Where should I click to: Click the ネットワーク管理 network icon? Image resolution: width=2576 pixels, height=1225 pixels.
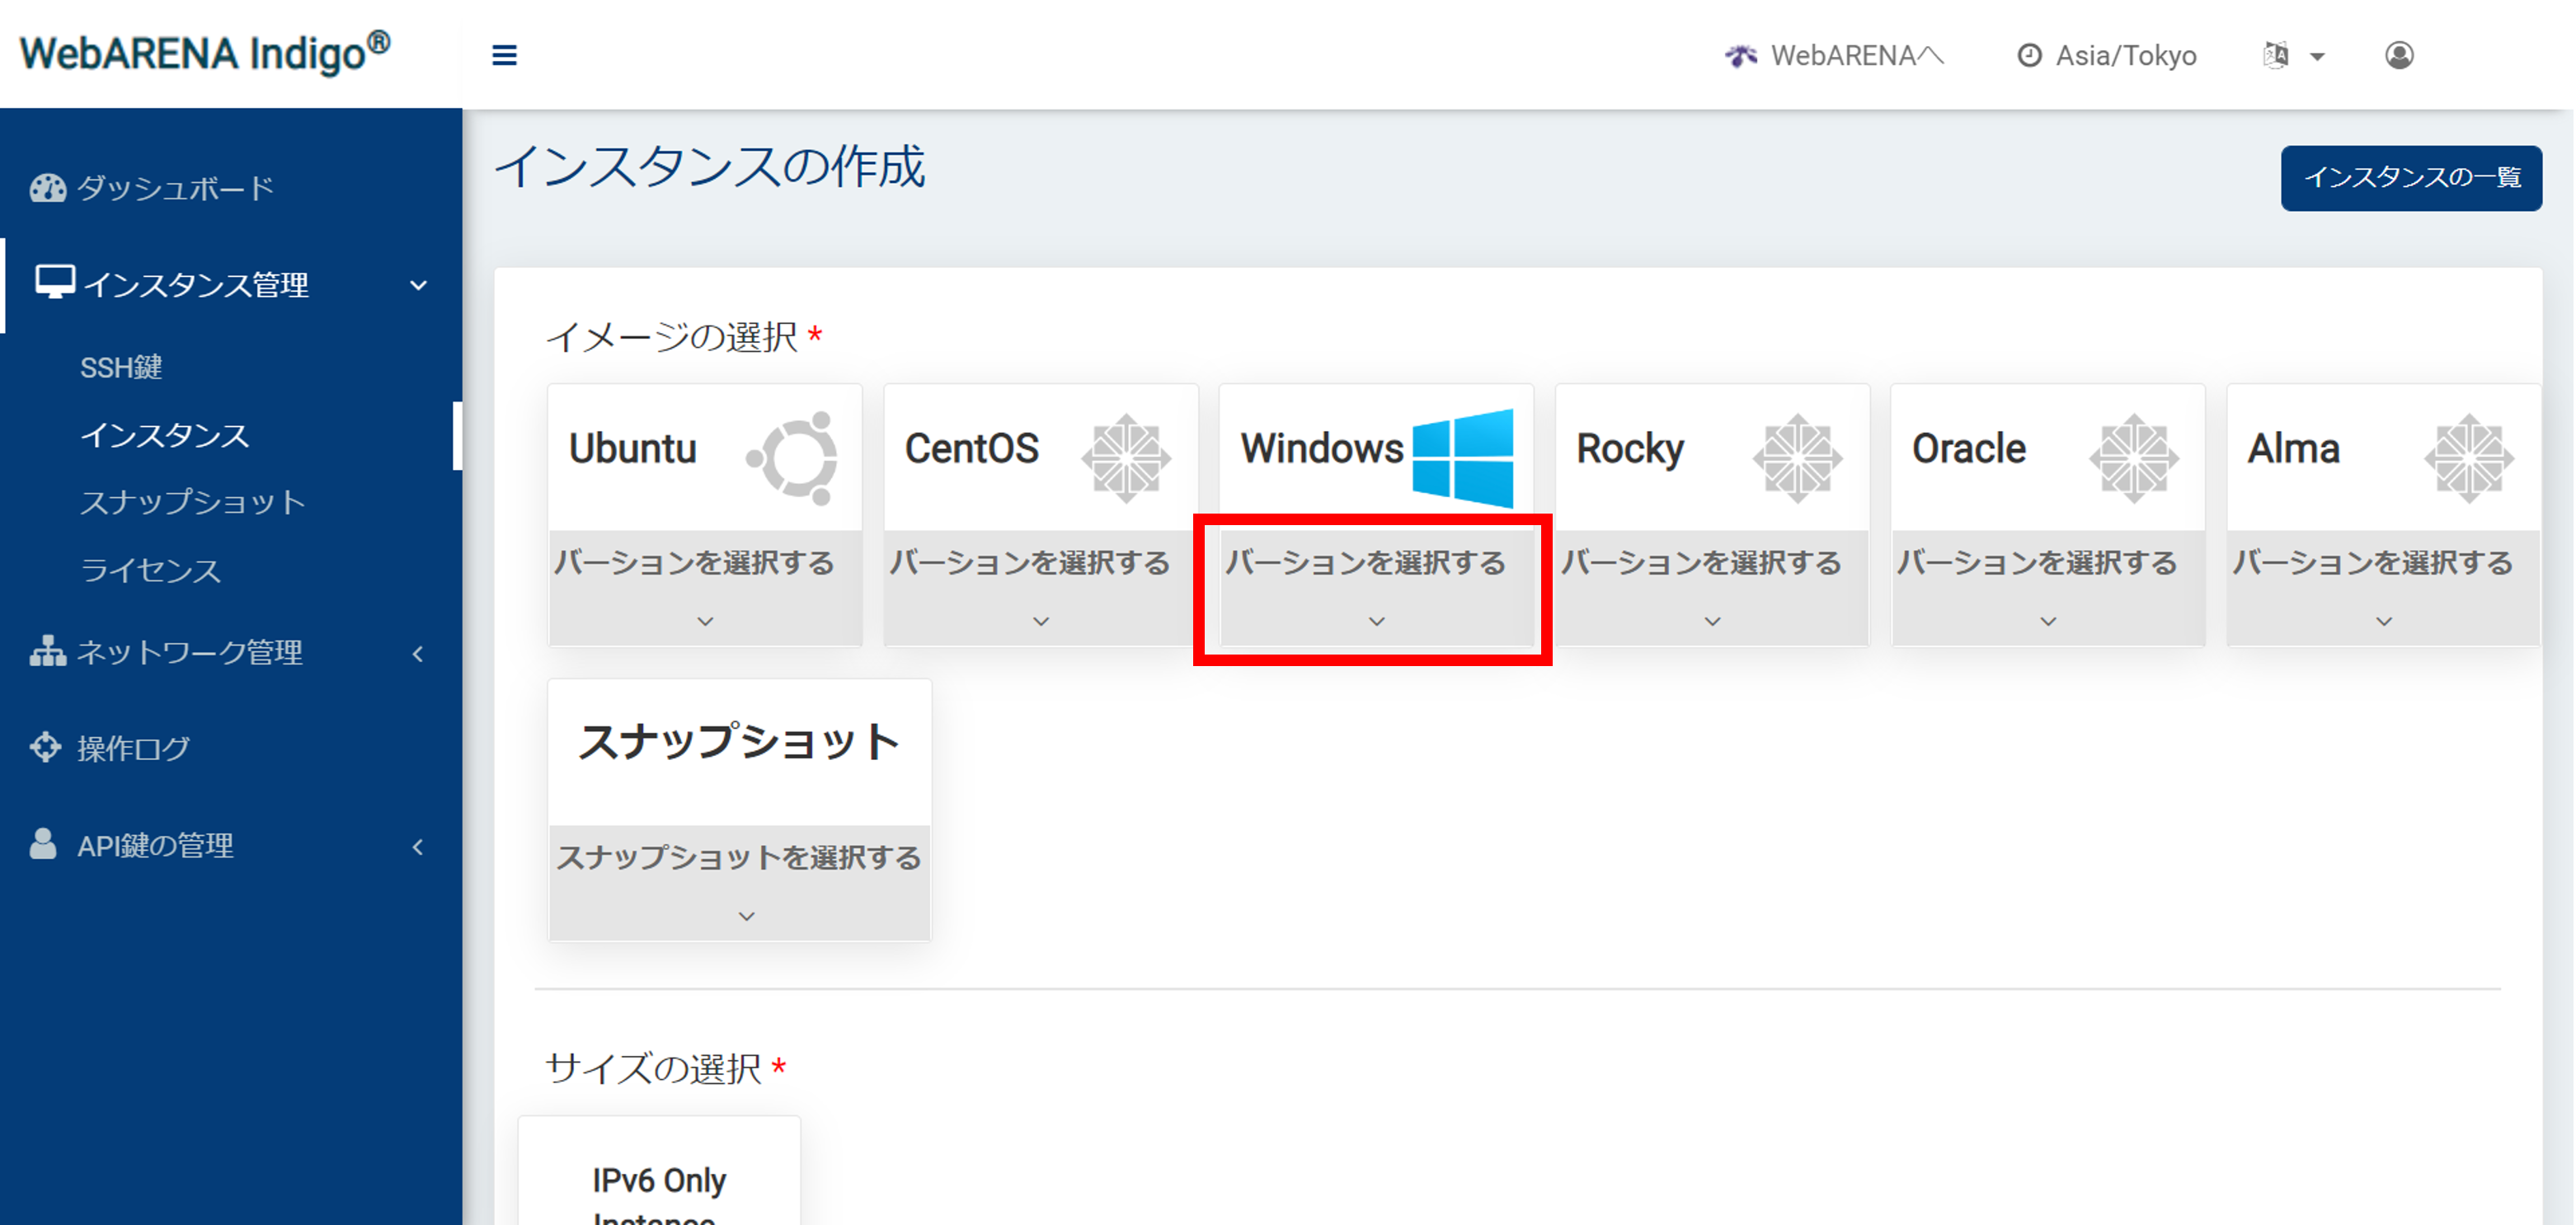point(47,652)
